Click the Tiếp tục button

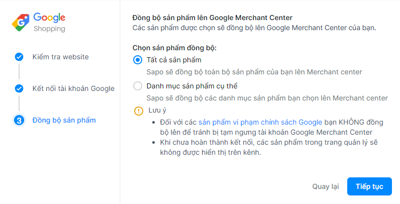point(369,186)
